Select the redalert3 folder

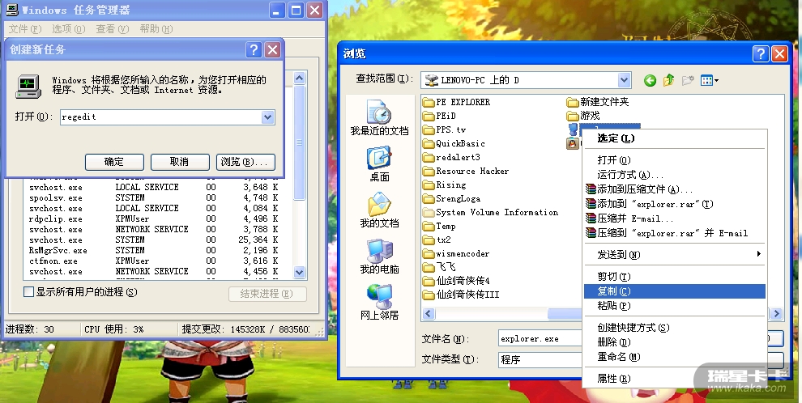click(452, 157)
